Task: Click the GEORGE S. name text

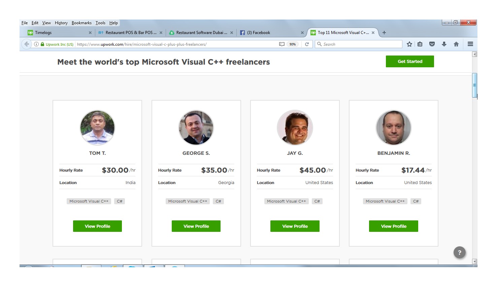Action: [x=196, y=153]
